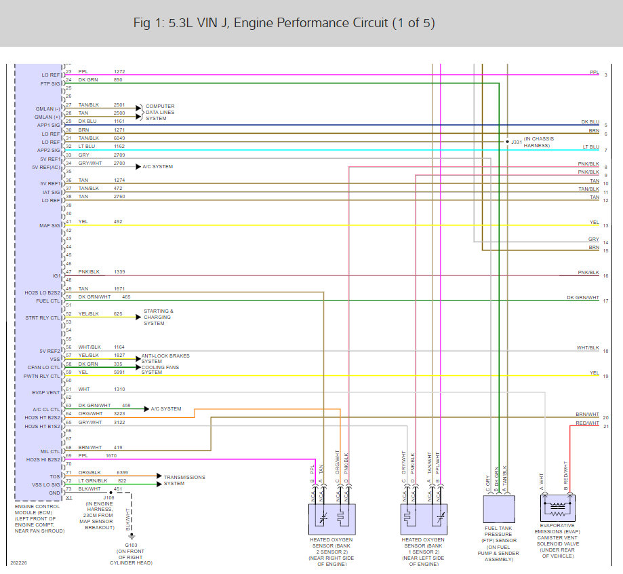
Task: Click the '(IN CHASSIS HARNESS)' note
Action: click(538, 142)
